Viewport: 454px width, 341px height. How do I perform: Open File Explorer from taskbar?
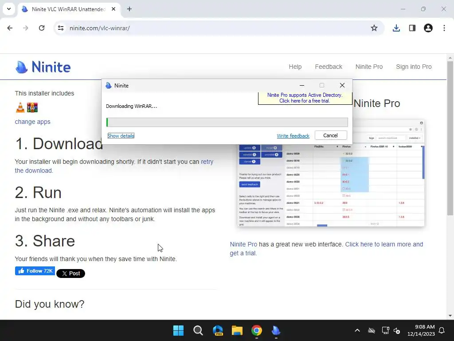237,330
